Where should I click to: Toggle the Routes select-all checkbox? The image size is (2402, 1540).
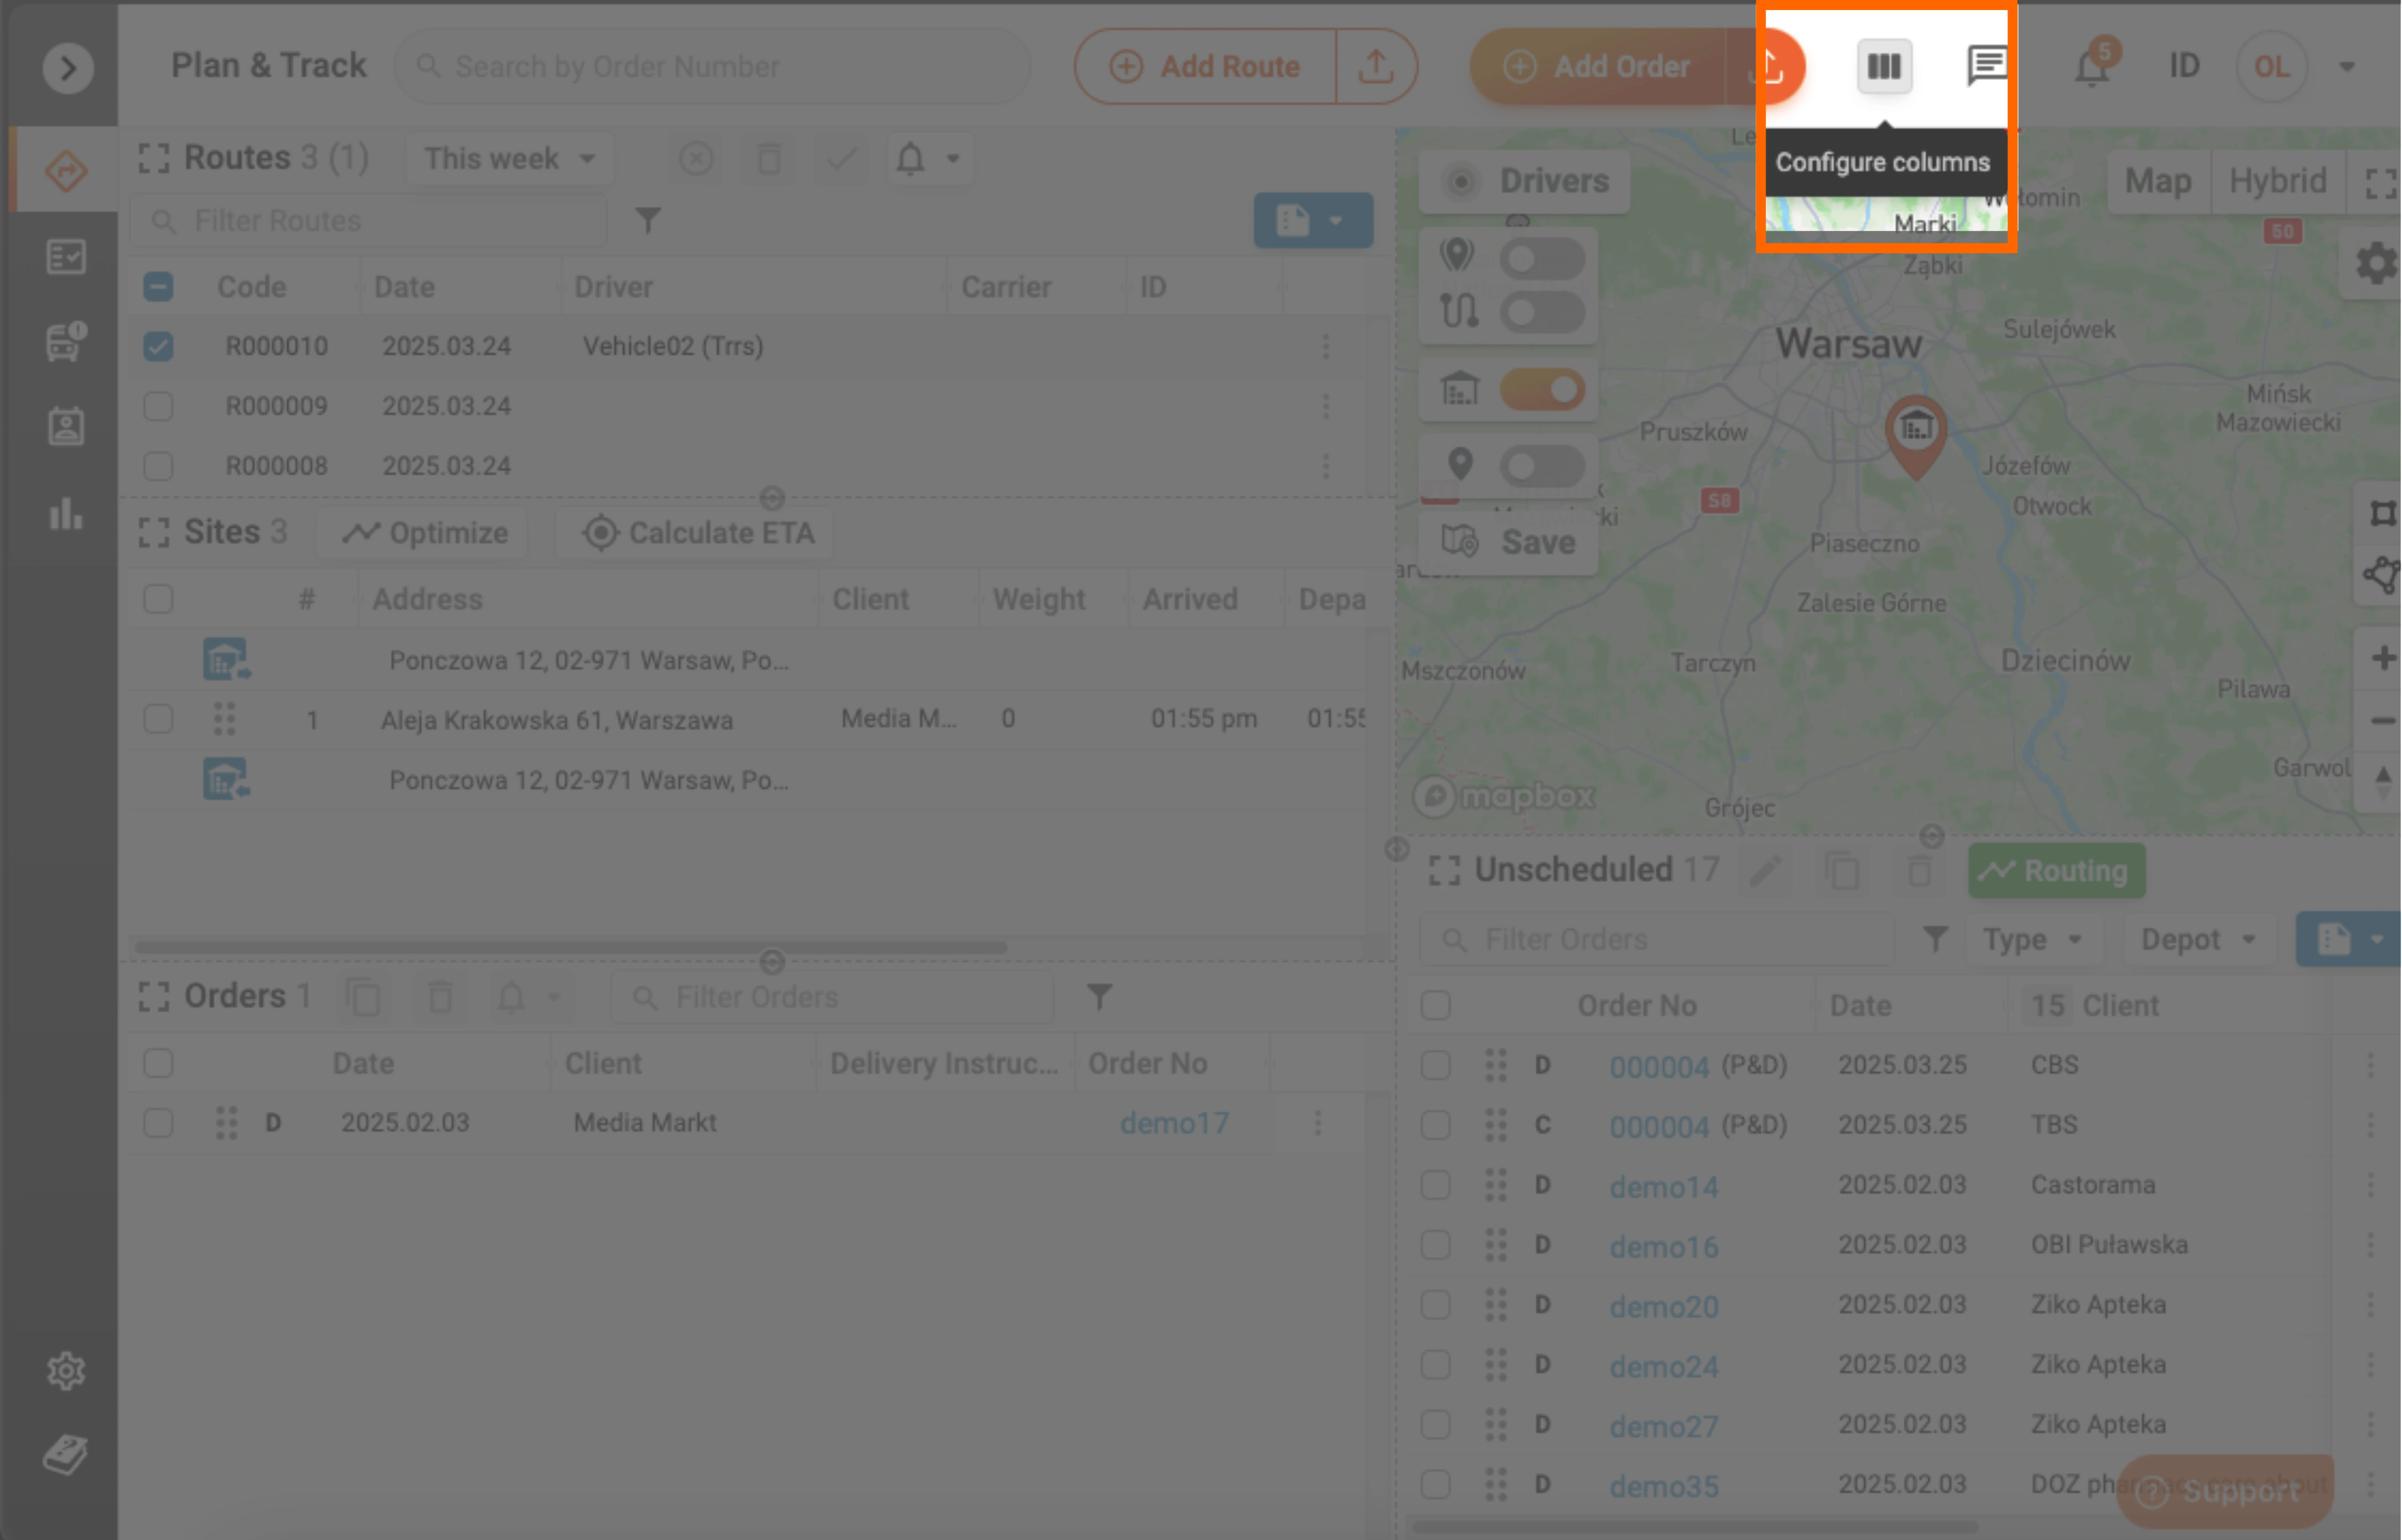(158, 287)
